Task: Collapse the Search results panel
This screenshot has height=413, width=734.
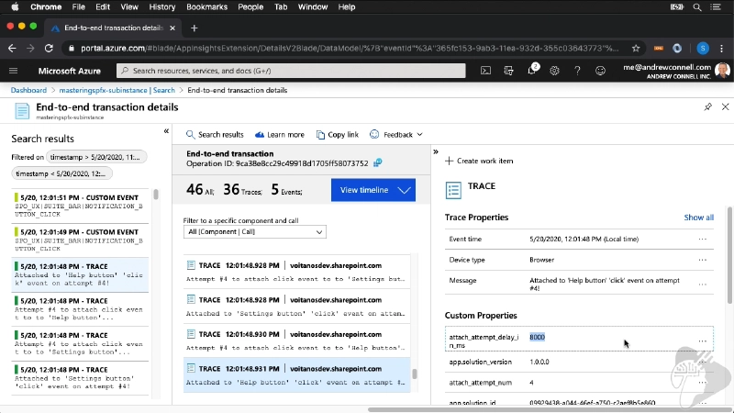Action: coord(166,131)
